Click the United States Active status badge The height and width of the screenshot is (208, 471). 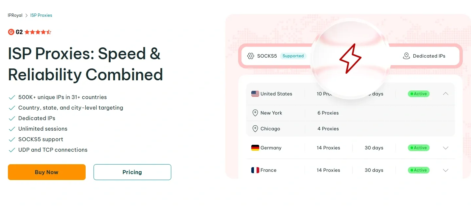pos(419,94)
